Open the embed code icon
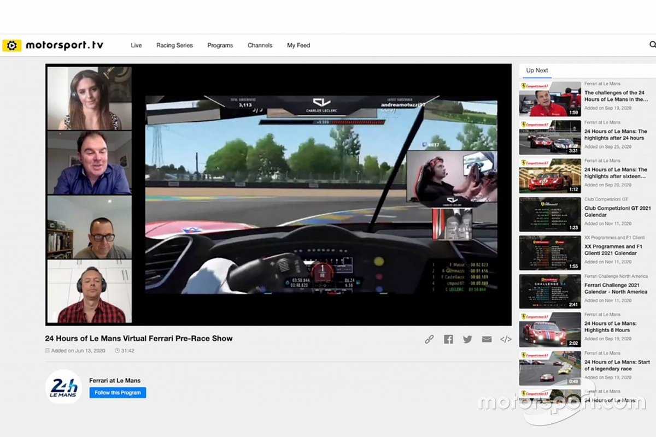The image size is (656, 437). pyautogui.click(x=506, y=339)
